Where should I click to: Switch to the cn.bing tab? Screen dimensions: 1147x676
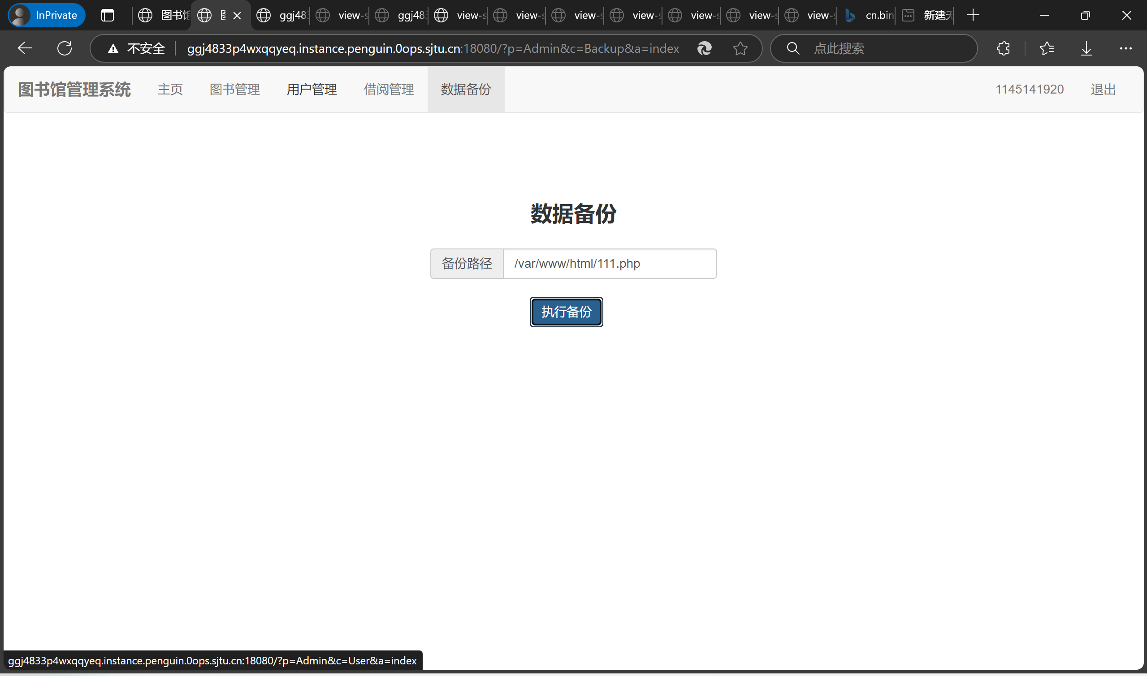coord(869,16)
